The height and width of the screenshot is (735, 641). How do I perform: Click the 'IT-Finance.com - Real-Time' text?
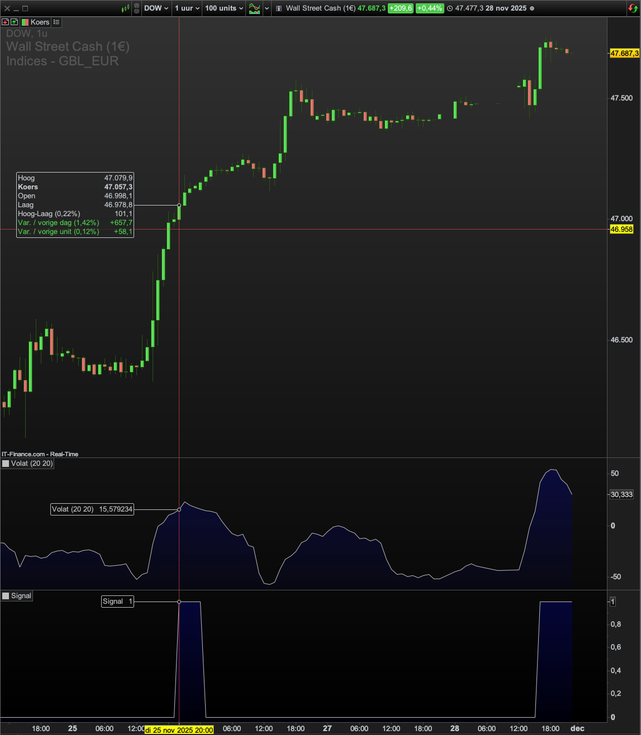pos(40,454)
